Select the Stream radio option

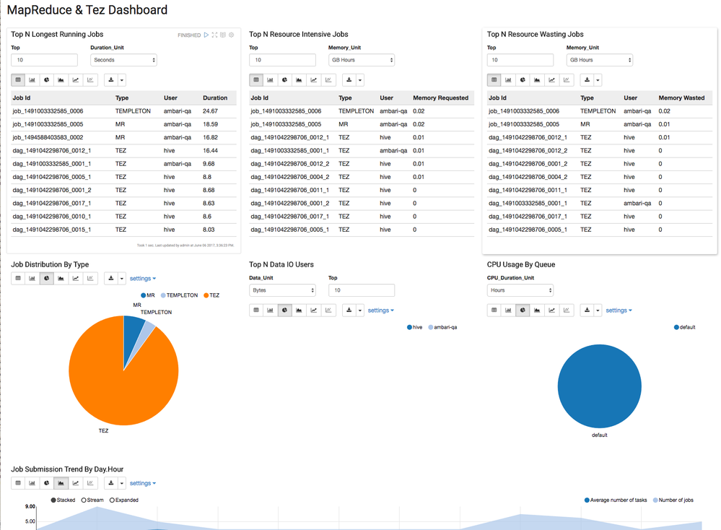[x=92, y=500]
